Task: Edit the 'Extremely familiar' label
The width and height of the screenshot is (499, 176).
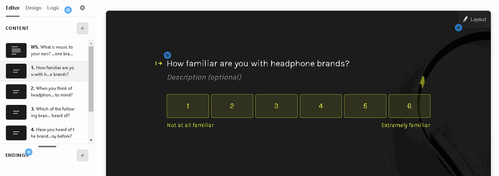Action: (405, 125)
